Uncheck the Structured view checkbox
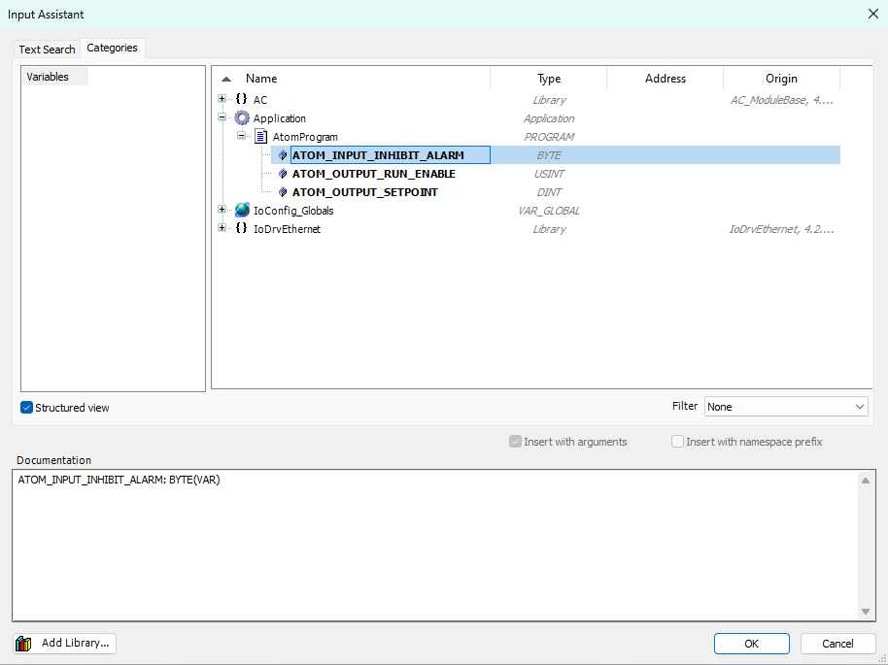The height and width of the screenshot is (665, 888). point(27,408)
